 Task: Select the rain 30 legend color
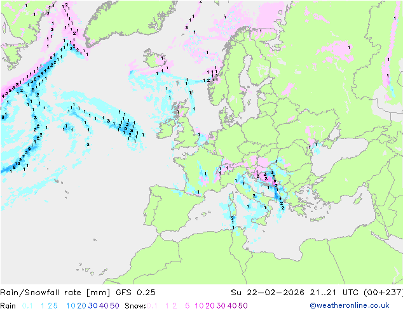pyautogui.click(x=93, y=306)
